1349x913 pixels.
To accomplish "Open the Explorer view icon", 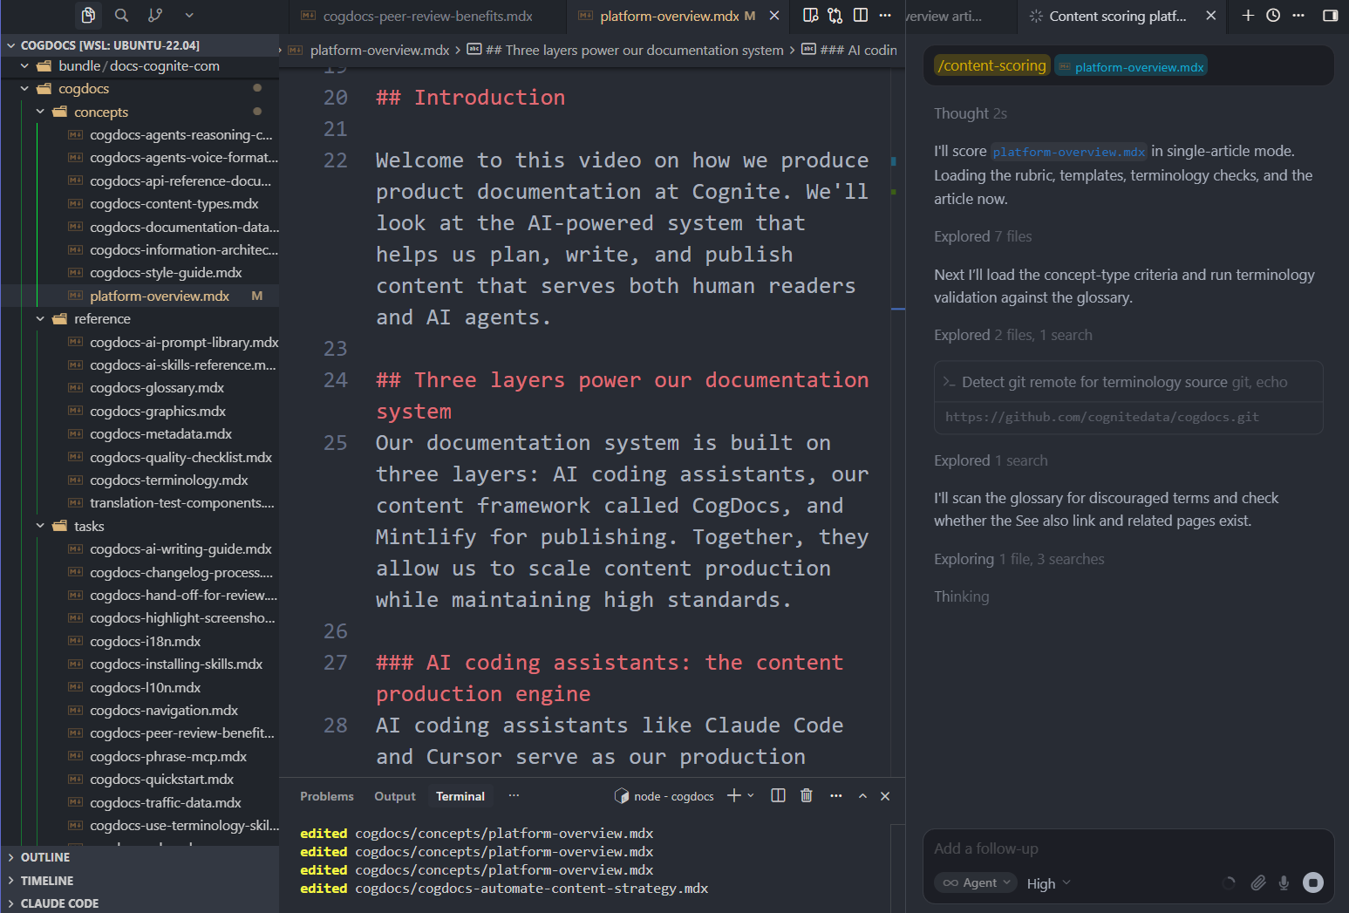I will point(88,15).
